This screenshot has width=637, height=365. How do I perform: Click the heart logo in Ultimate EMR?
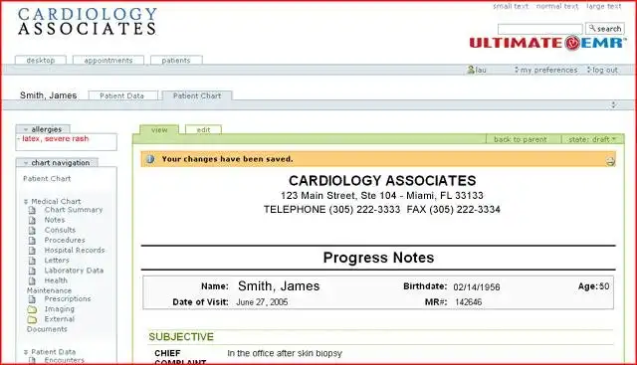(572, 43)
